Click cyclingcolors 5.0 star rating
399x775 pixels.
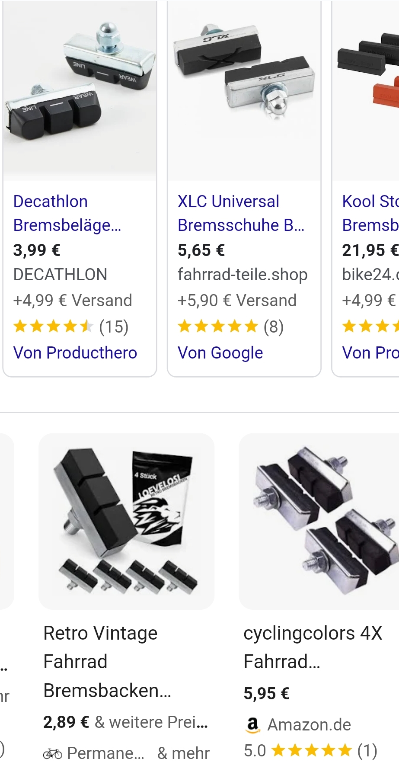click(x=311, y=751)
